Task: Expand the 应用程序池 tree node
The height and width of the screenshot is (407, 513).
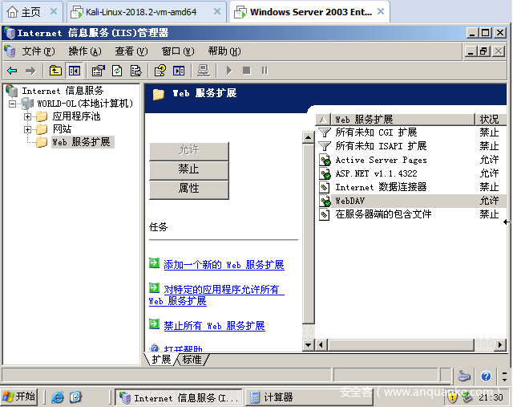Action: [x=27, y=116]
